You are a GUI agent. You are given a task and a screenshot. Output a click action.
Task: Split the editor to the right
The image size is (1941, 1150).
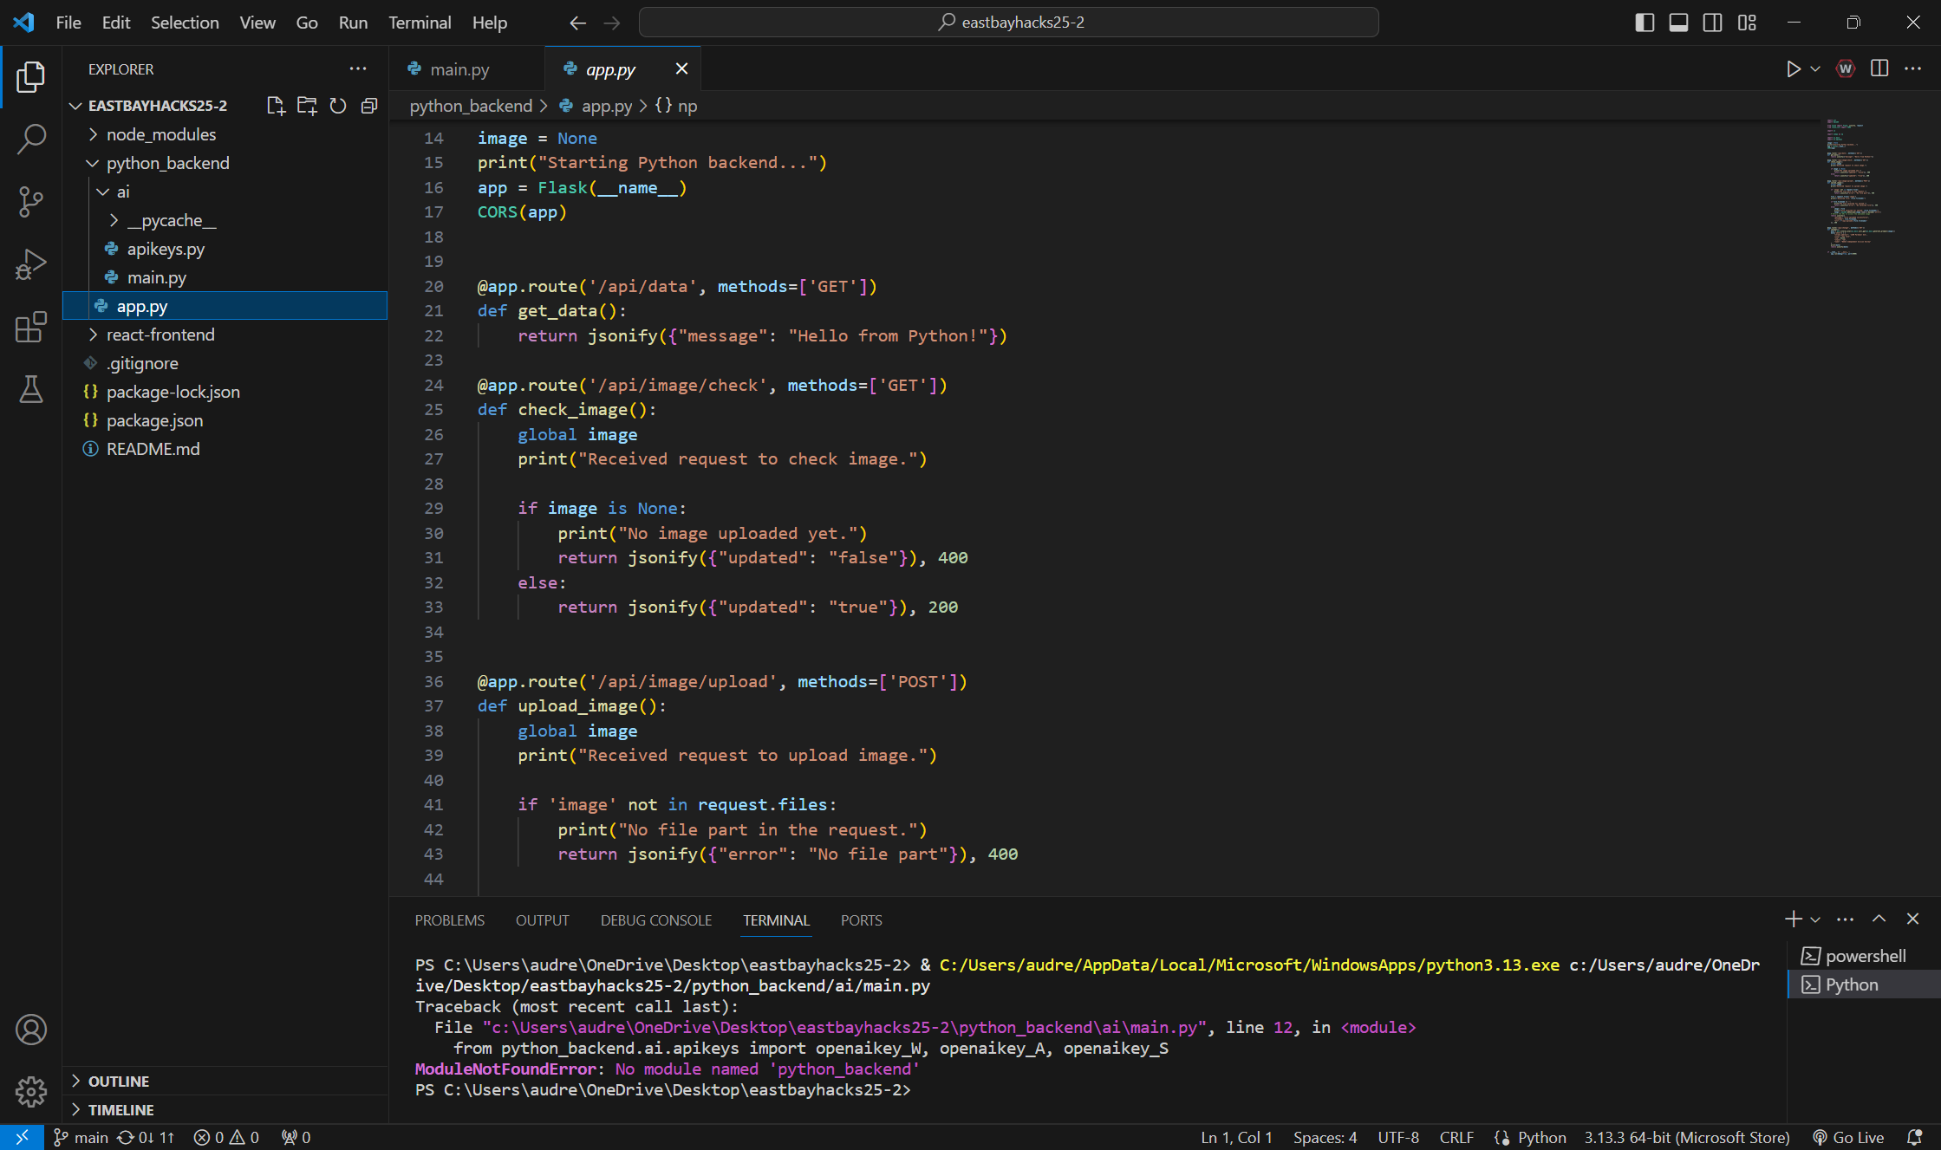coord(1879,69)
